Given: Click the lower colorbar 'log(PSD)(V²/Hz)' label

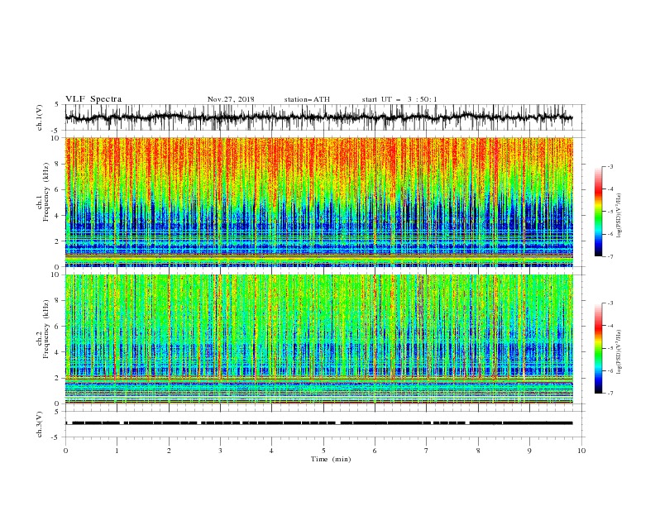Looking at the screenshot, I should [x=619, y=352].
